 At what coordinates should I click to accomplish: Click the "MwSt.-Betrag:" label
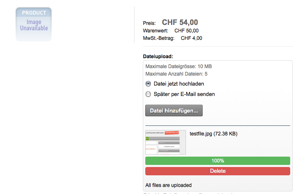[159, 38]
